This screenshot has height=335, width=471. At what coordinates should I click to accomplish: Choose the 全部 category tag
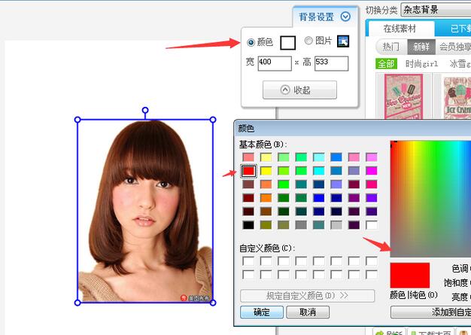(386, 64)
